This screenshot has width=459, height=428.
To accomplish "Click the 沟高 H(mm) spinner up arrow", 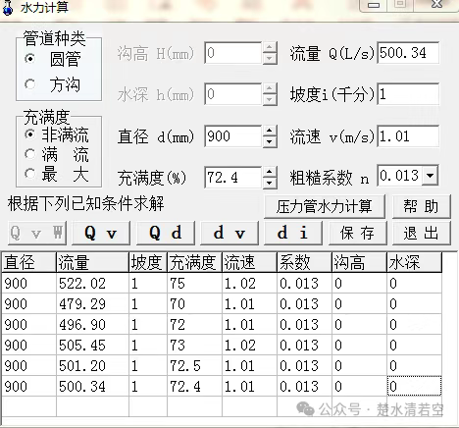I will coord(270,47).
